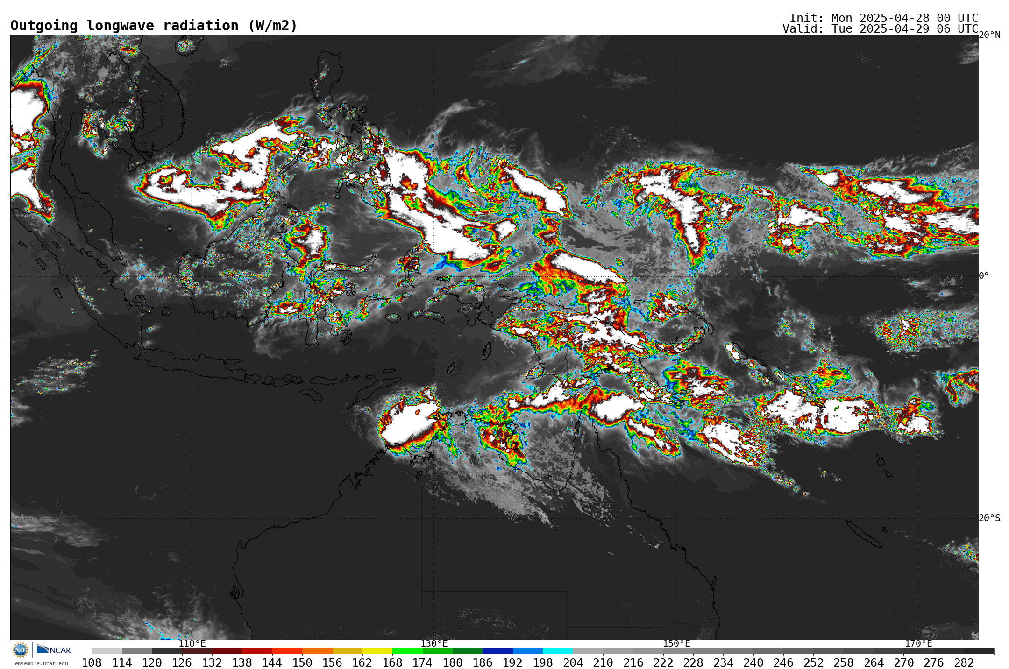Pick the bright green swatch between 168 and 174

[x=407, y=651]
